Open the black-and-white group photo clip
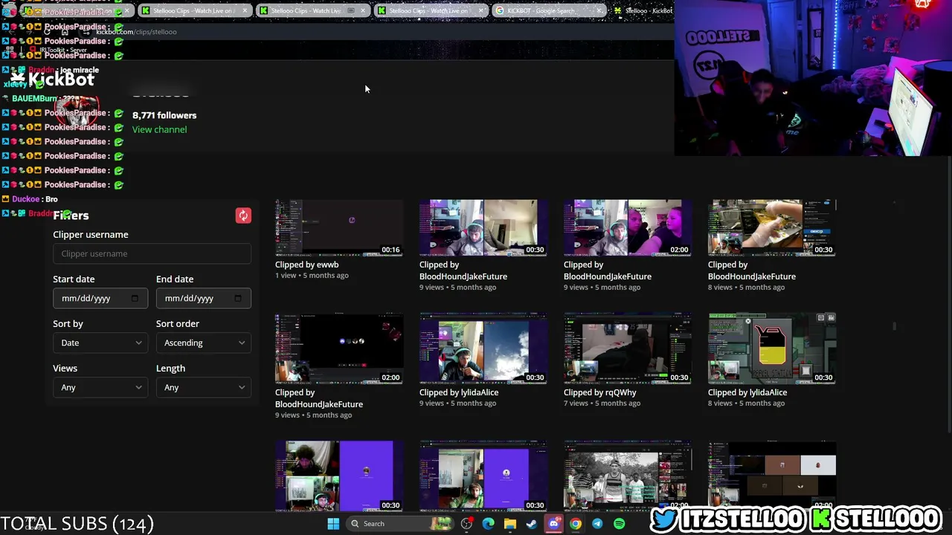This screenshot has height=535, width=952. tap(628, 476)
